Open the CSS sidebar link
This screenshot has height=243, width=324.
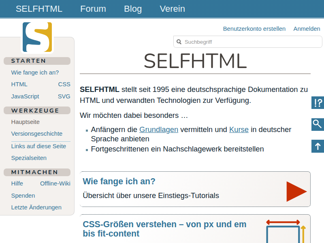point(64,84)
